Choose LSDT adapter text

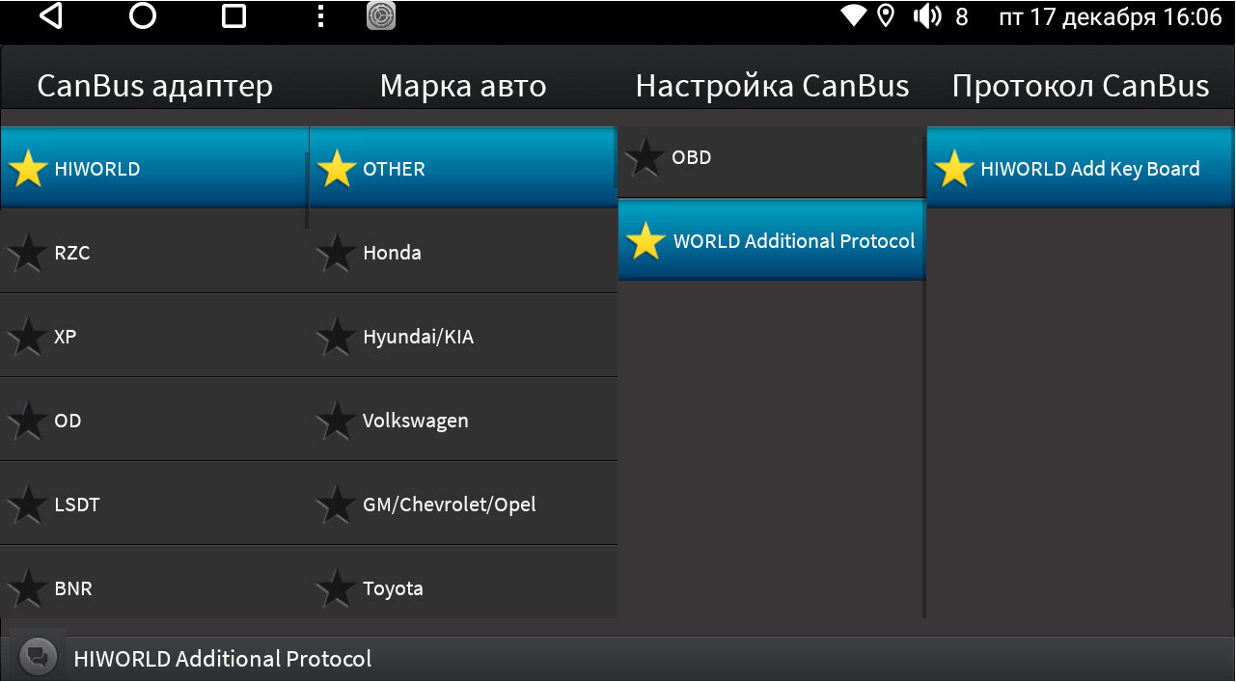click(77, 505)
